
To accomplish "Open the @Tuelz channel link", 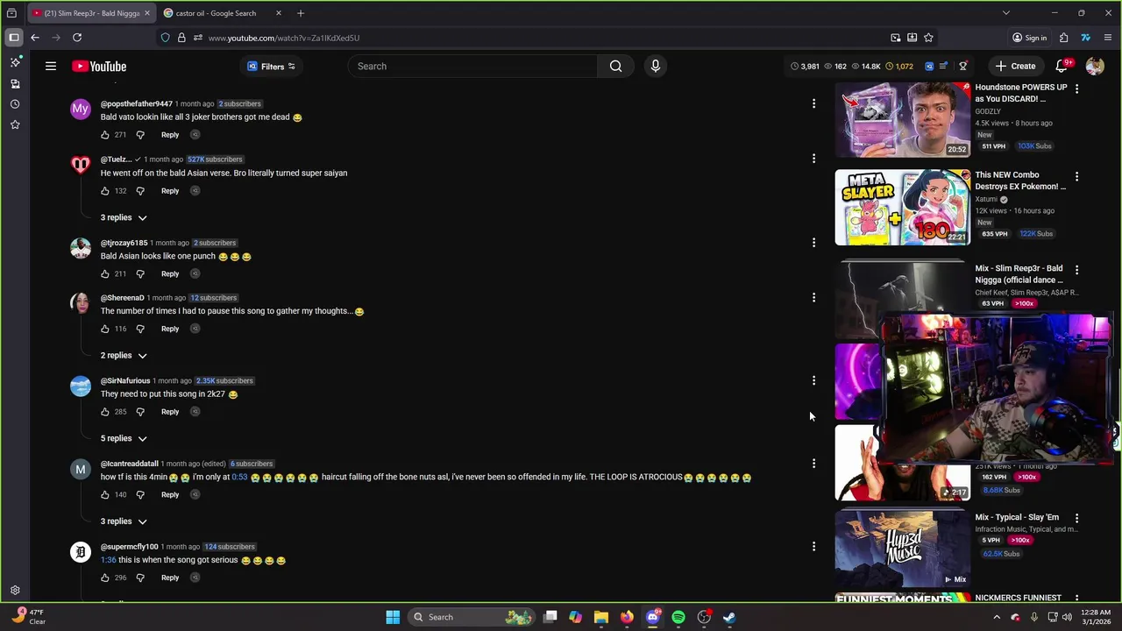I will [116, 160].
